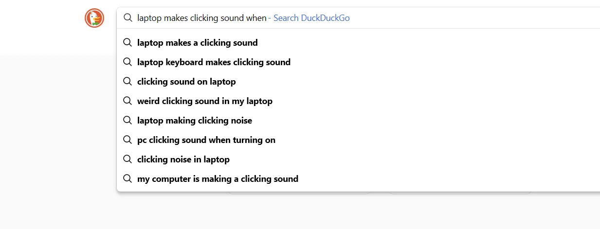Click magnifier icon beside 'weird clicking sound in my laptop'
The image size is (600, 229).
point(128,101)
